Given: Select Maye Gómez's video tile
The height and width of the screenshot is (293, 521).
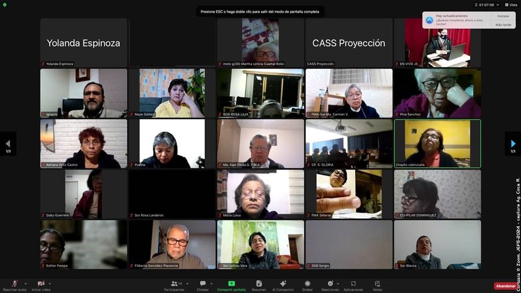Looking at the screenshot, I should (x=172, y=93).
